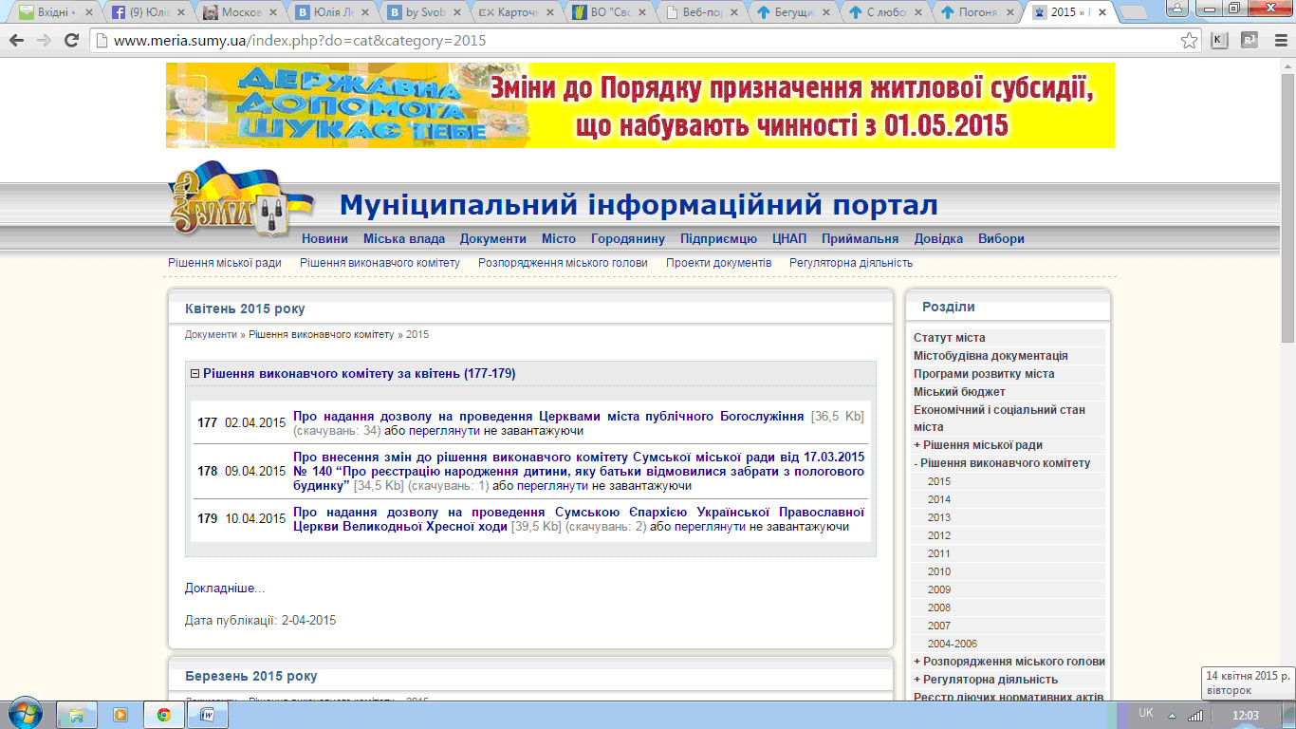Click the network signal tray icon
Screen dimensions: 1296x729
[1195, 715]
